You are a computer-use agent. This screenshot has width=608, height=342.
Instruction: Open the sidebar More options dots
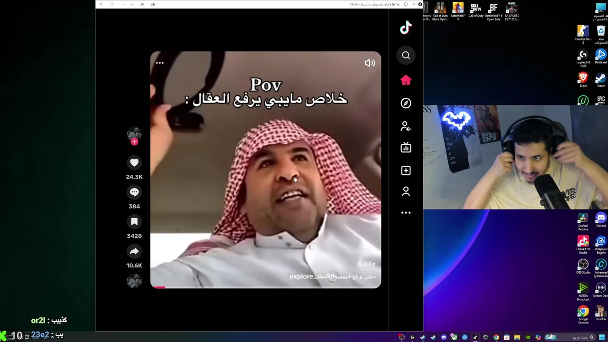pos(406,213)
